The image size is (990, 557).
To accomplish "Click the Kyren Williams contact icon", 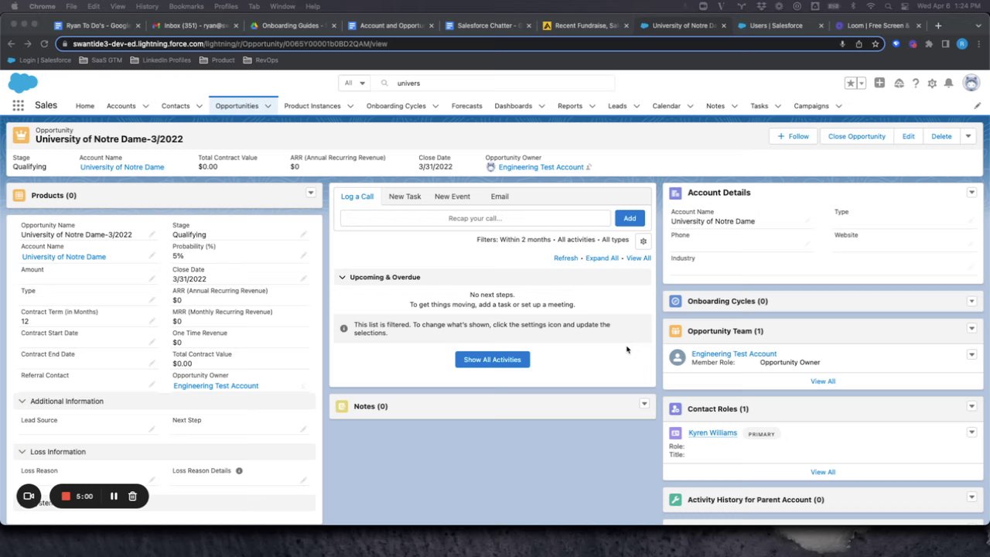I will (x=675, y=433).
